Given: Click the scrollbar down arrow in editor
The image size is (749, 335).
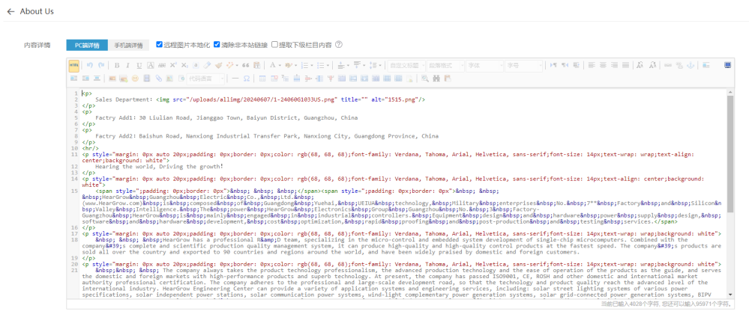Looking at the screenshot, I should click(x=730, y=295).
